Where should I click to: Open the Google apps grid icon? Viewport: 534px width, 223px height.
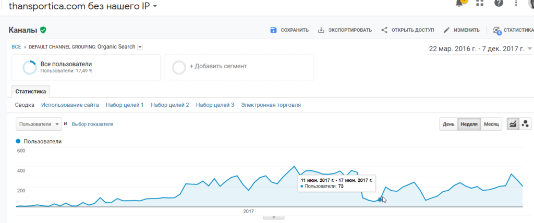pyautogui.click(x=480, y=3)
